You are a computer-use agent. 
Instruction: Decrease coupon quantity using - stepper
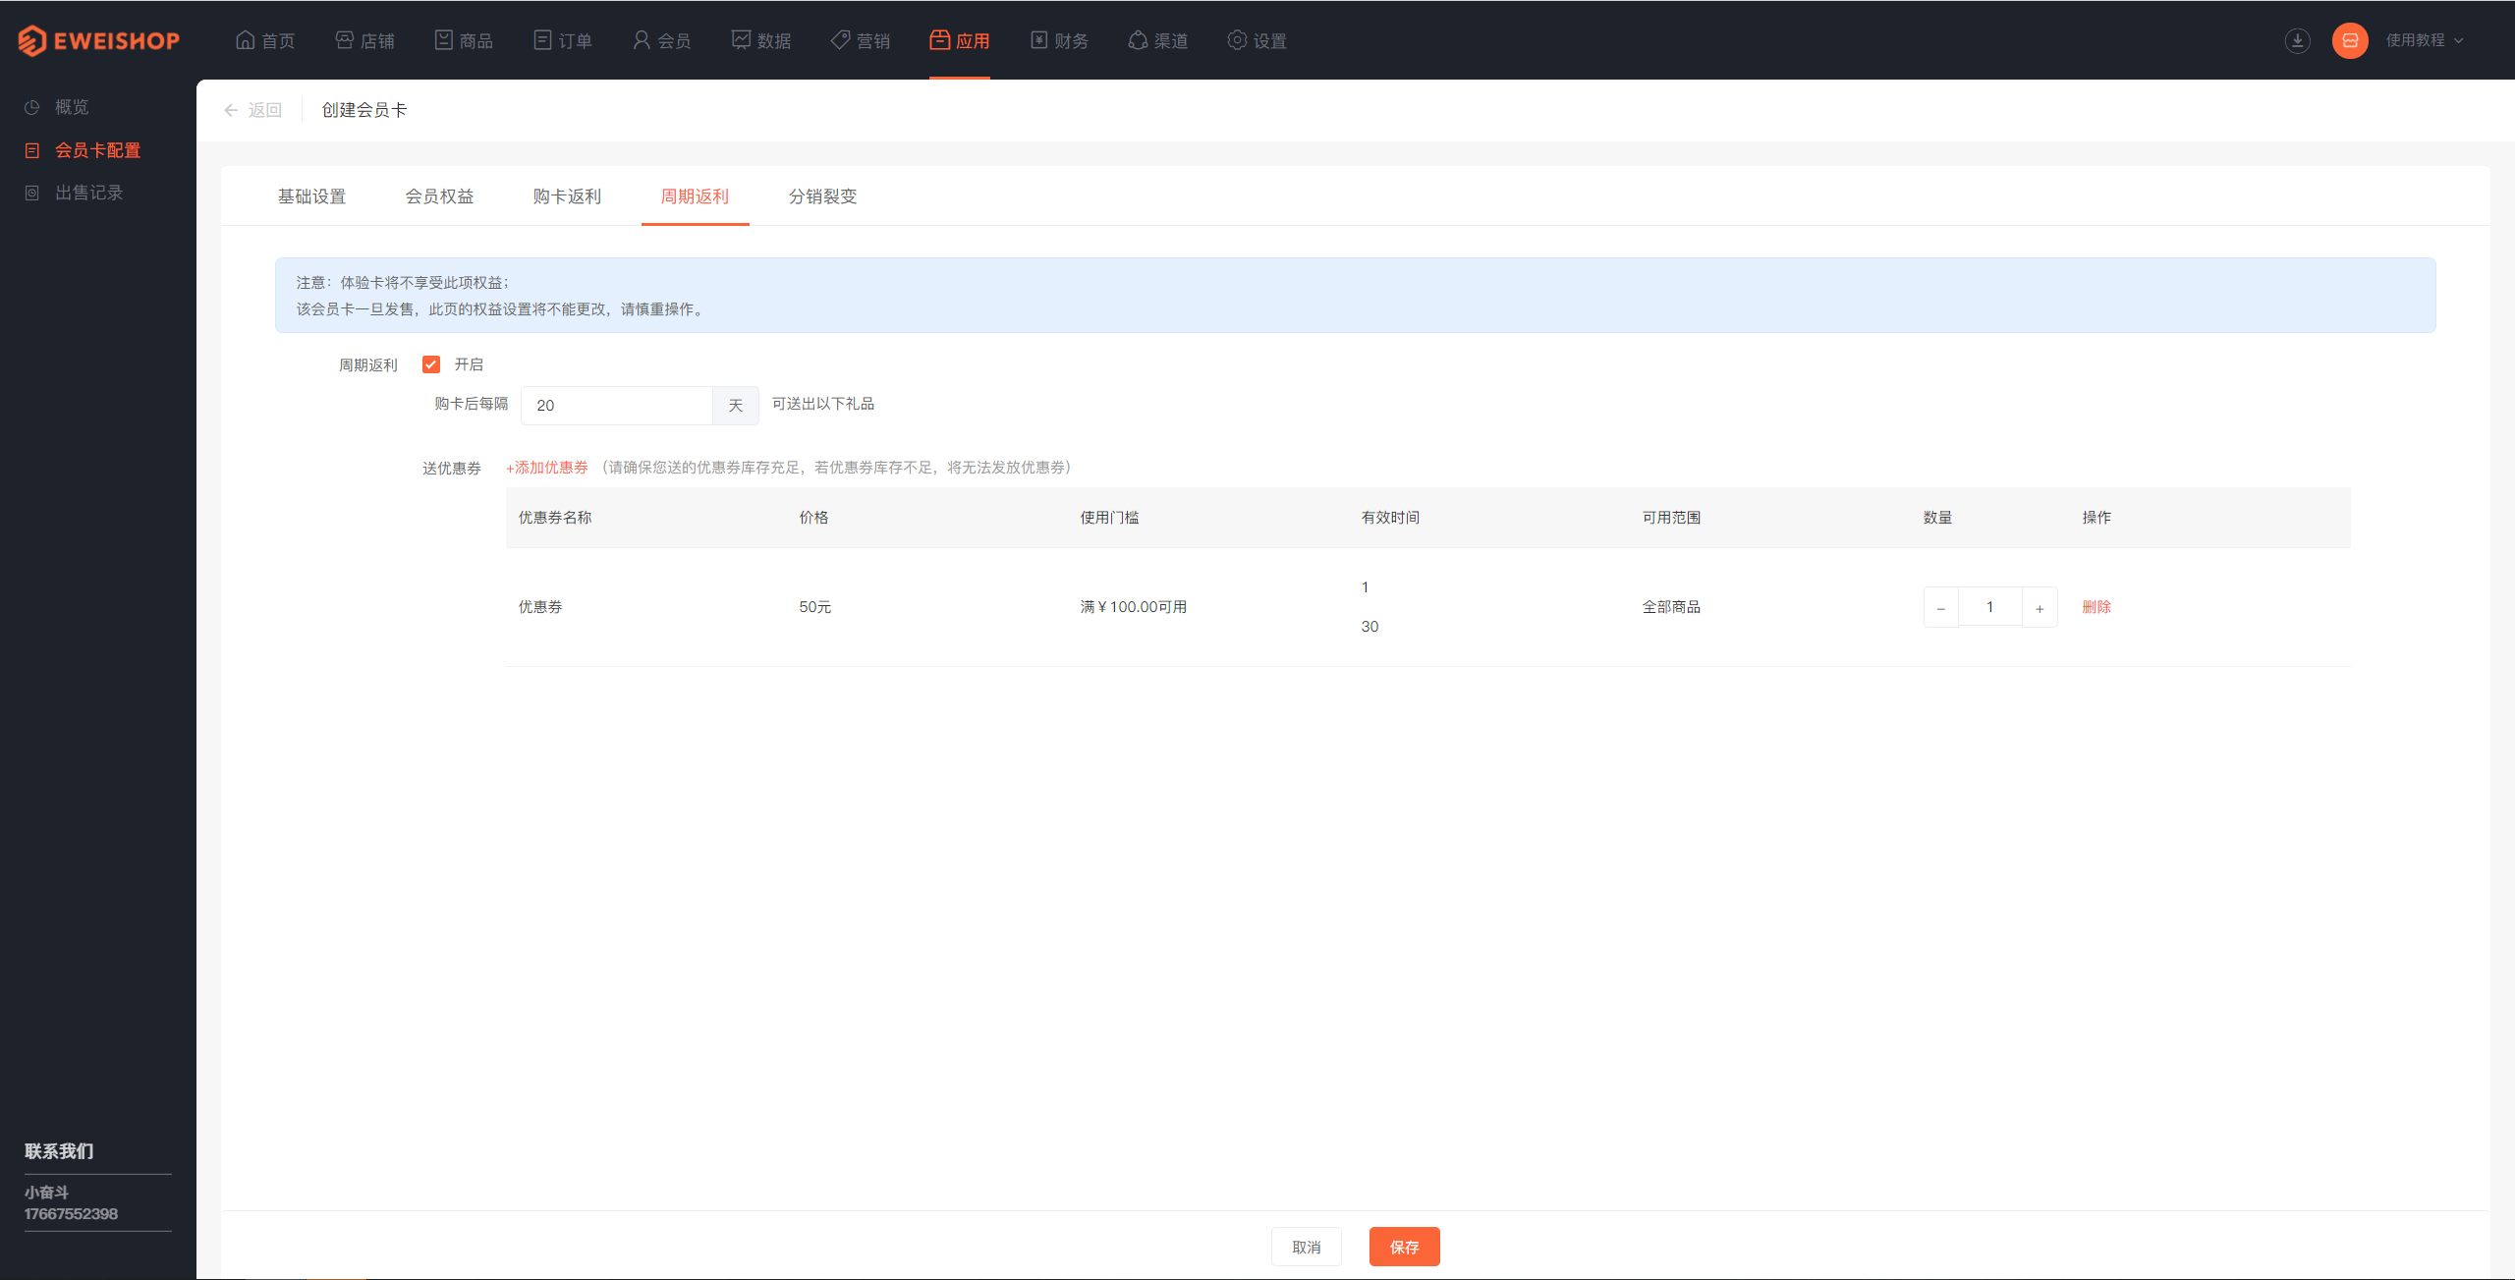pos(1939,606)
